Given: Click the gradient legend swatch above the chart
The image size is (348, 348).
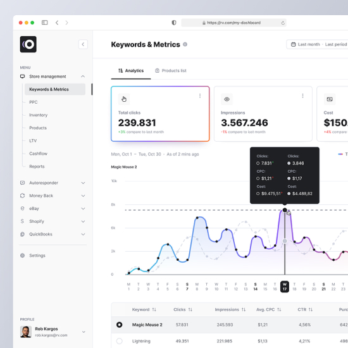Looking at the screenshot, I should click(340, 154).
